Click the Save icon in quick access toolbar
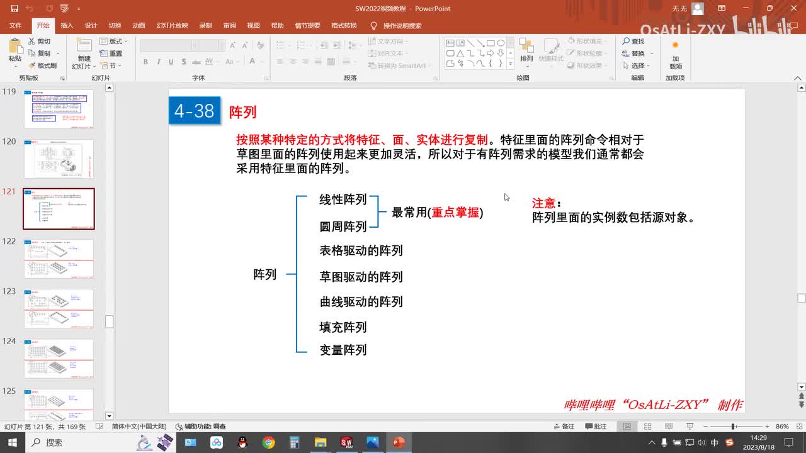Viewport: 806px width, 453px height. [14, 9]
